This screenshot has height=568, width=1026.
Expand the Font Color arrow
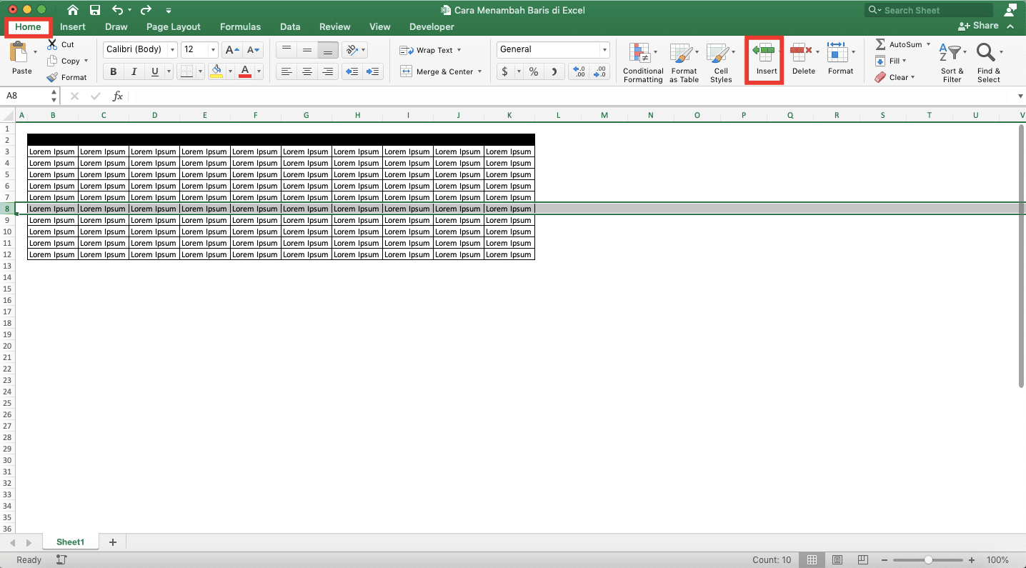tap(259, 71)
